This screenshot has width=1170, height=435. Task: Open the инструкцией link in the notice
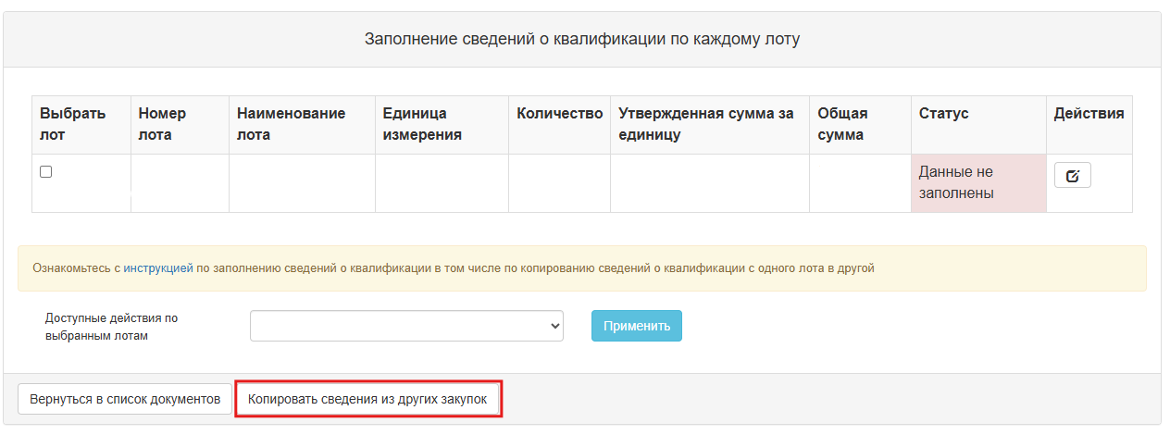pos(158,268)
